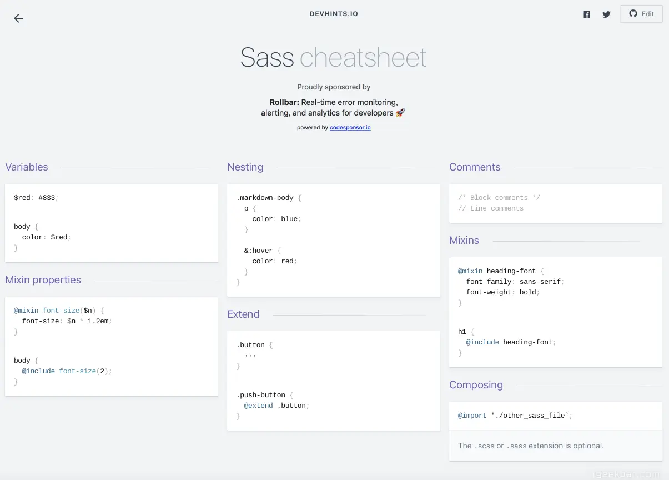Click the GitHub Edit button

coord(641,14)
